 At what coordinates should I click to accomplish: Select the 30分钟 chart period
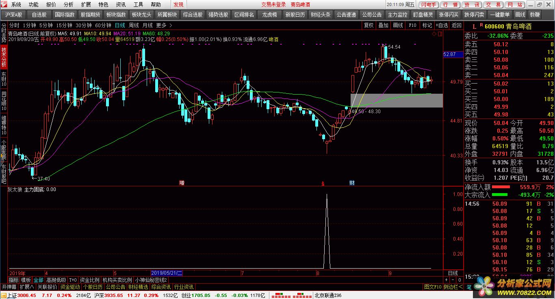tap(84, 25)
